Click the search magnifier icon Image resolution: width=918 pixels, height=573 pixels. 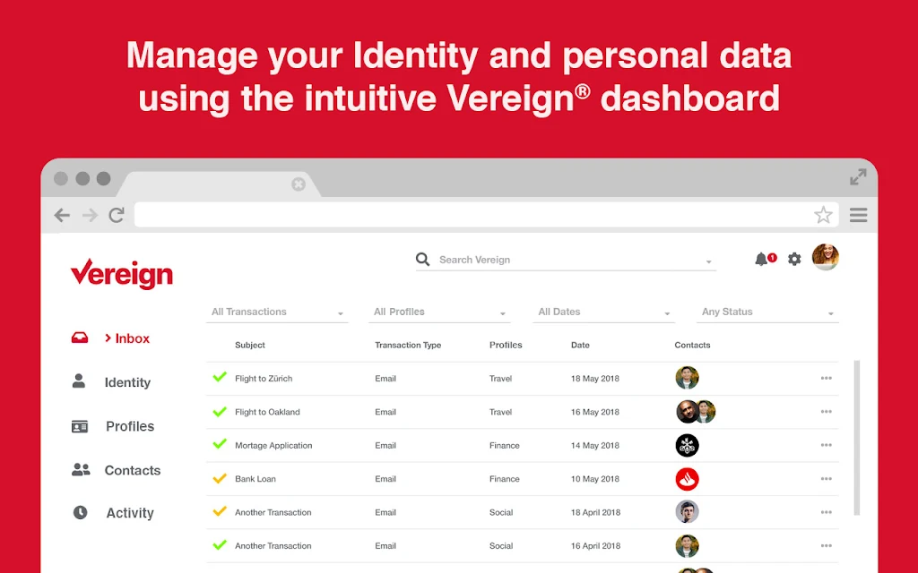click(422, 259)
